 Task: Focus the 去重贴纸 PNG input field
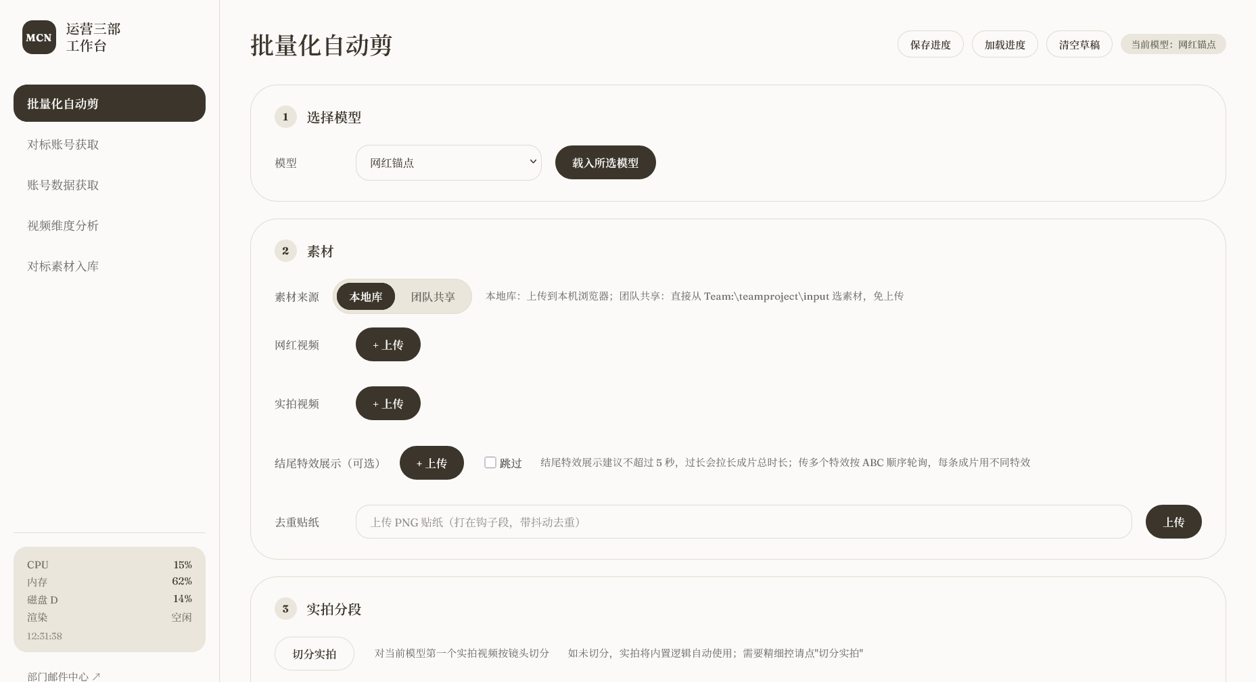coord(744,522)
